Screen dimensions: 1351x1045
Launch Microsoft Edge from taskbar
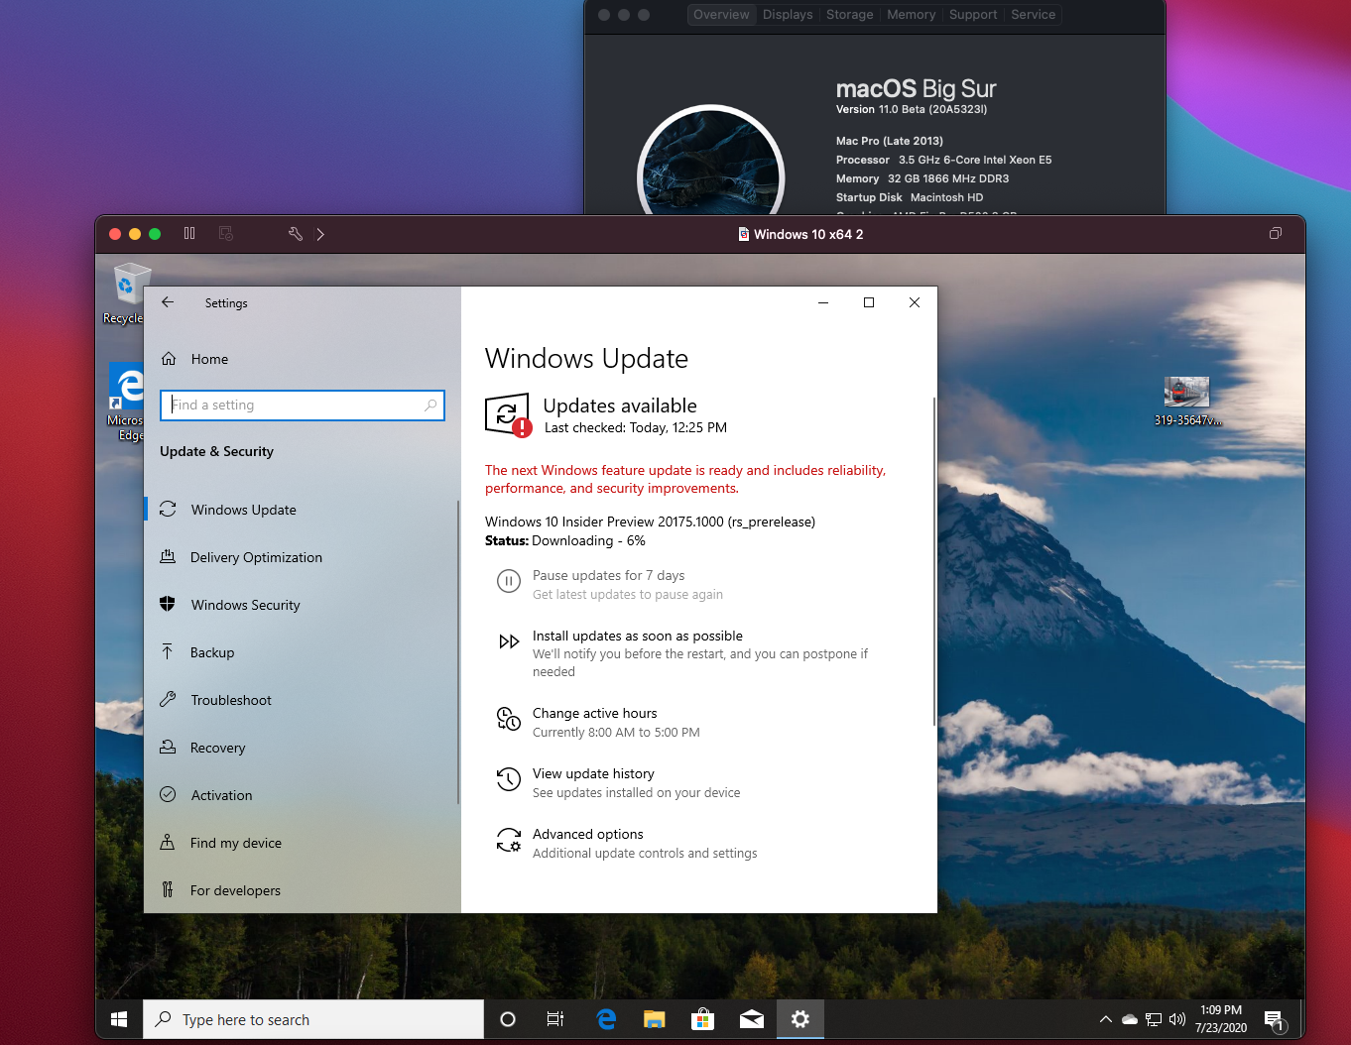(x=606, y=1019)
